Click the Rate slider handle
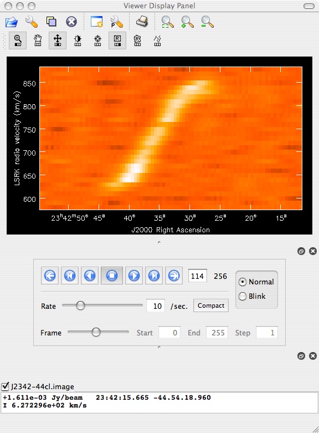The image size is (319, 433). (x=80, y=305)
